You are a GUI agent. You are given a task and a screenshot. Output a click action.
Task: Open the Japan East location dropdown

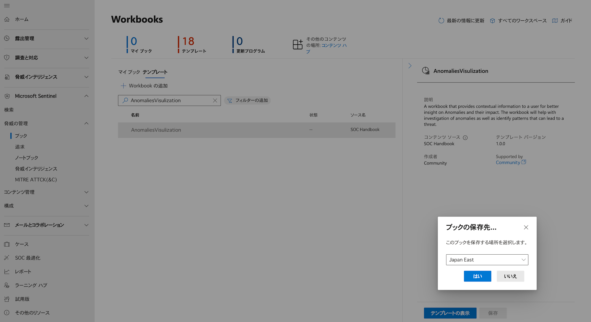[487, 260]
